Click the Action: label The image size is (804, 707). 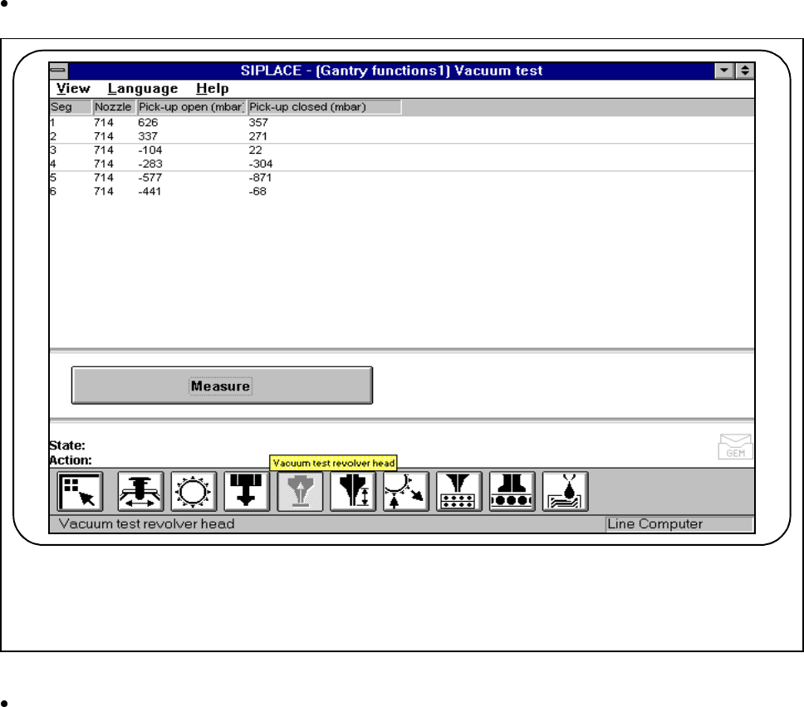point(71,460)
